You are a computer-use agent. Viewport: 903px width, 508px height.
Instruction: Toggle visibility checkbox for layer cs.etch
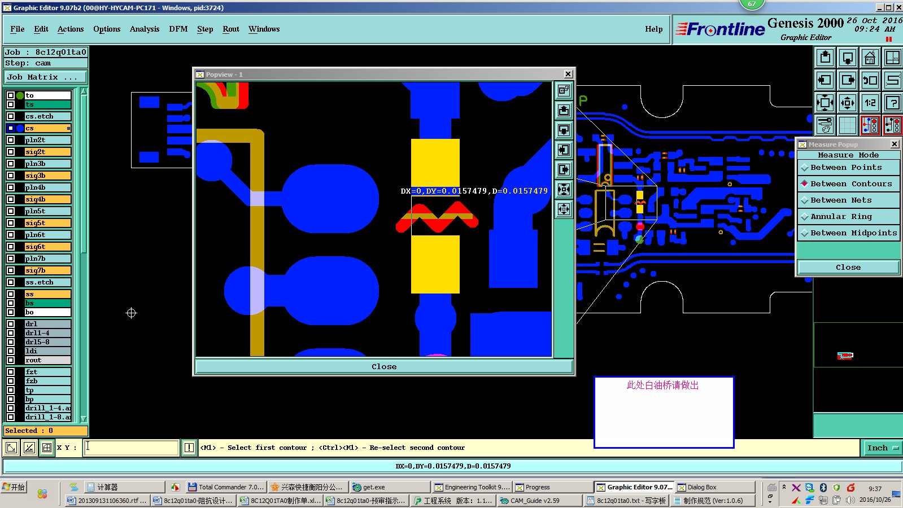coord(11,116)
